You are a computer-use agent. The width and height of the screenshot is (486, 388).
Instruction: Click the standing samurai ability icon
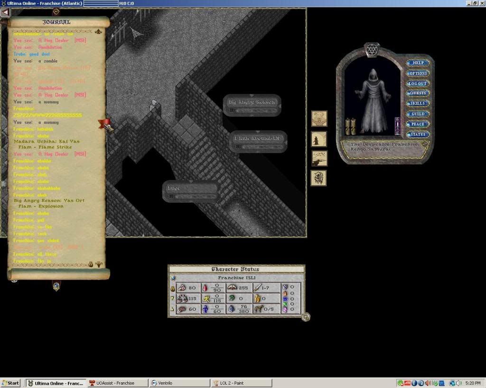(318, 139)
